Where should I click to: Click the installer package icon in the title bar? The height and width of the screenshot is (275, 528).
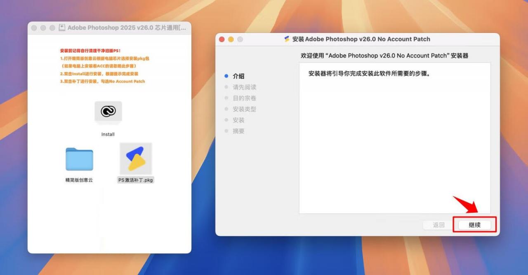(288, 39)
